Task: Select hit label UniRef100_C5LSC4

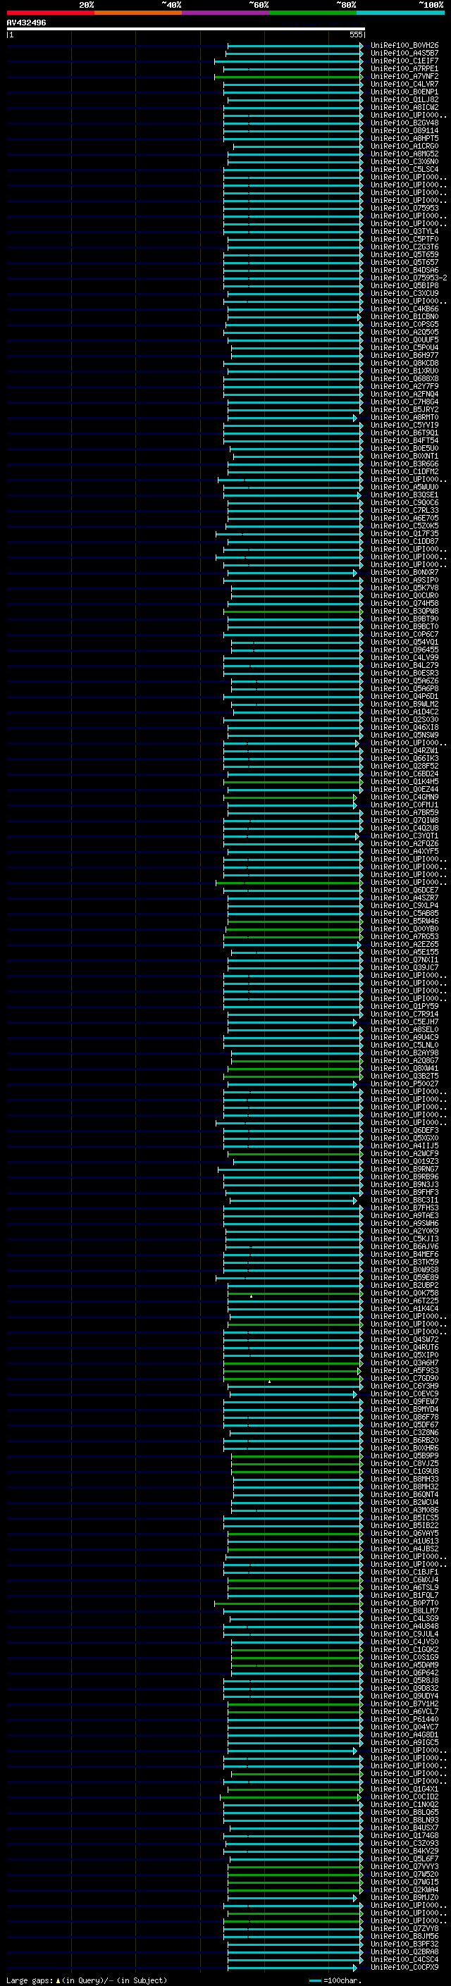Action: [404, 169]
